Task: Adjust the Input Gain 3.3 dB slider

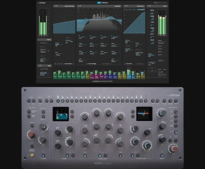Action: click(45, 74)
